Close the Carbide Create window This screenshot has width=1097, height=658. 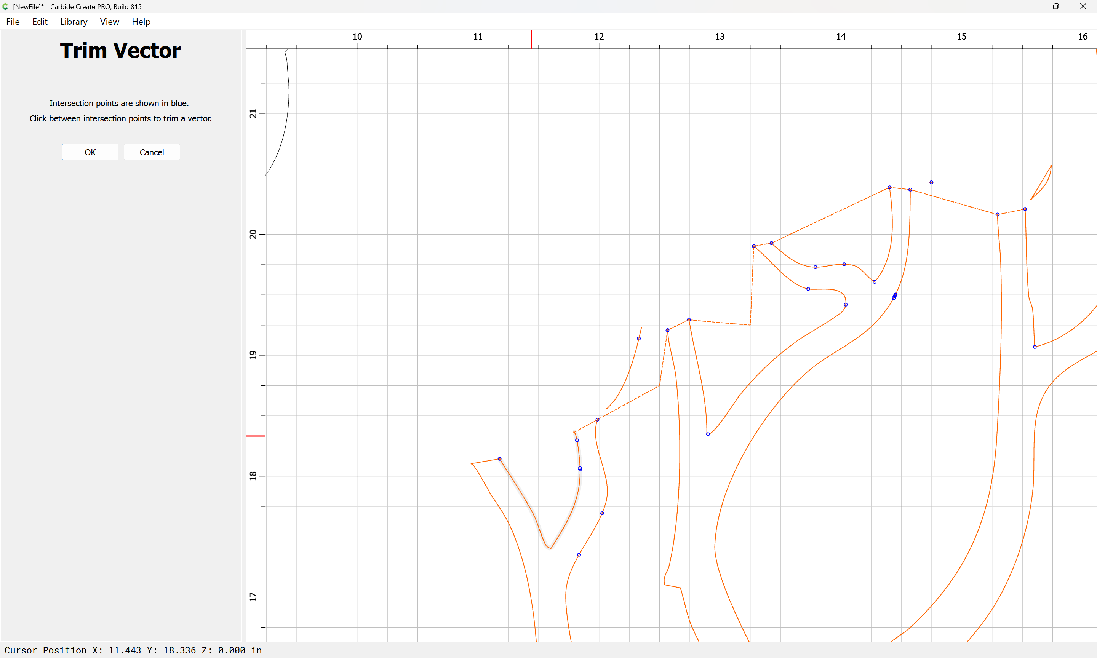point(1083,6)
